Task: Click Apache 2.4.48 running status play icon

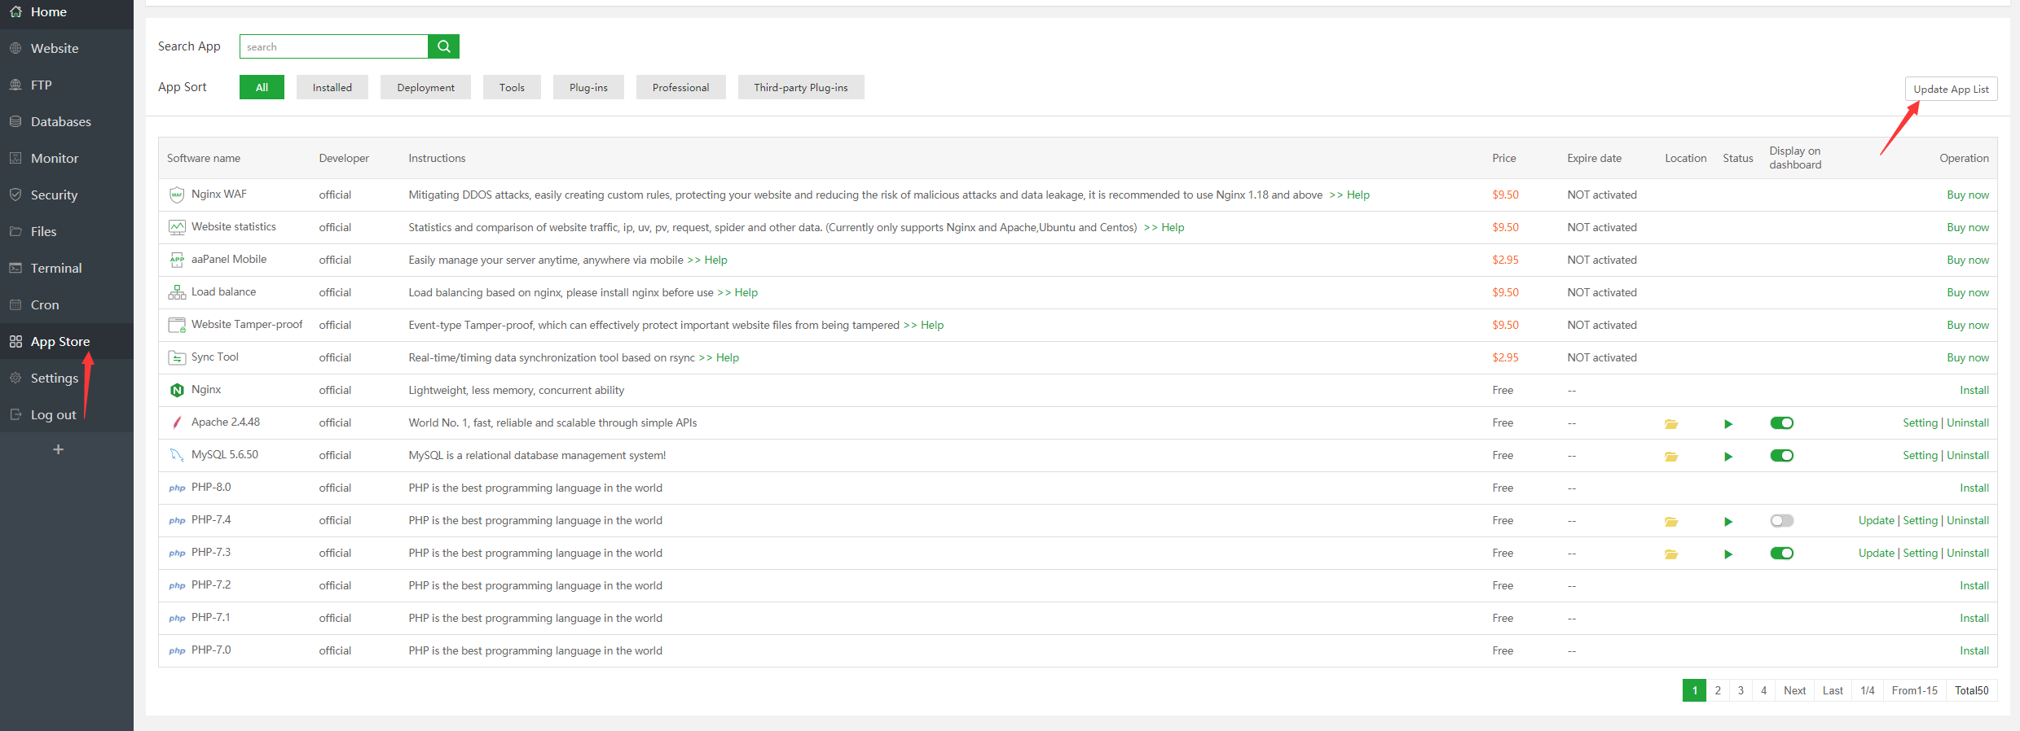Action: point(1728,423)
